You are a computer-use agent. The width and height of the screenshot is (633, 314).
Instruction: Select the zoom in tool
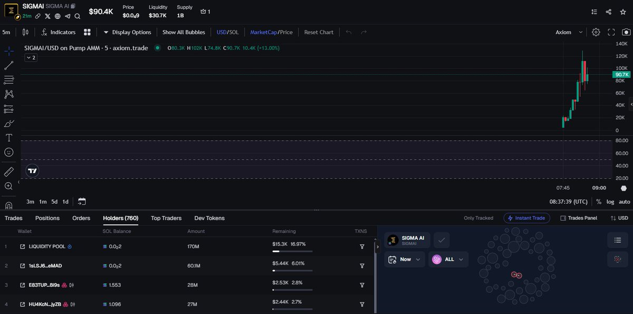click(9, 186)
